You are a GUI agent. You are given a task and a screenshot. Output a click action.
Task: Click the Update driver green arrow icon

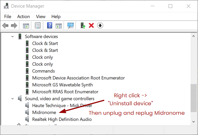click(83, 25)
